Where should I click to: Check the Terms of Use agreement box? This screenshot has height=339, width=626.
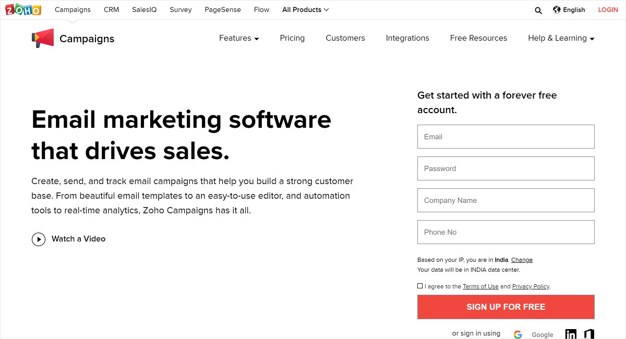(x=420, y=286)
